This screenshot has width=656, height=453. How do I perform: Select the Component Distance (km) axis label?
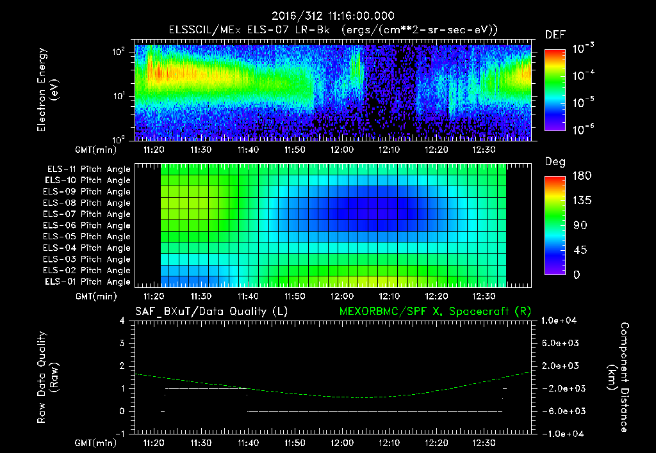pyautogui.click(x=618, y=377)
